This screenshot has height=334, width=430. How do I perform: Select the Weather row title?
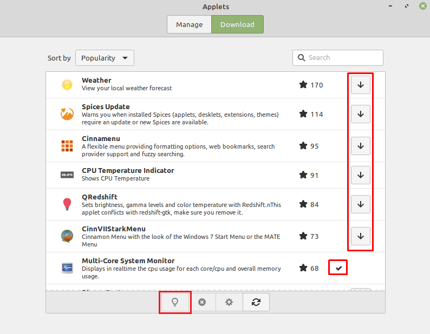click(96, 80)
